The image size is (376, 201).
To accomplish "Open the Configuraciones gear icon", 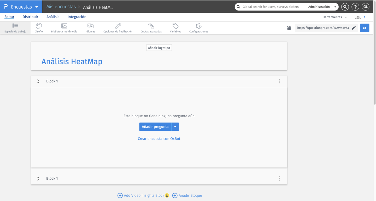I will coord(199,26).
